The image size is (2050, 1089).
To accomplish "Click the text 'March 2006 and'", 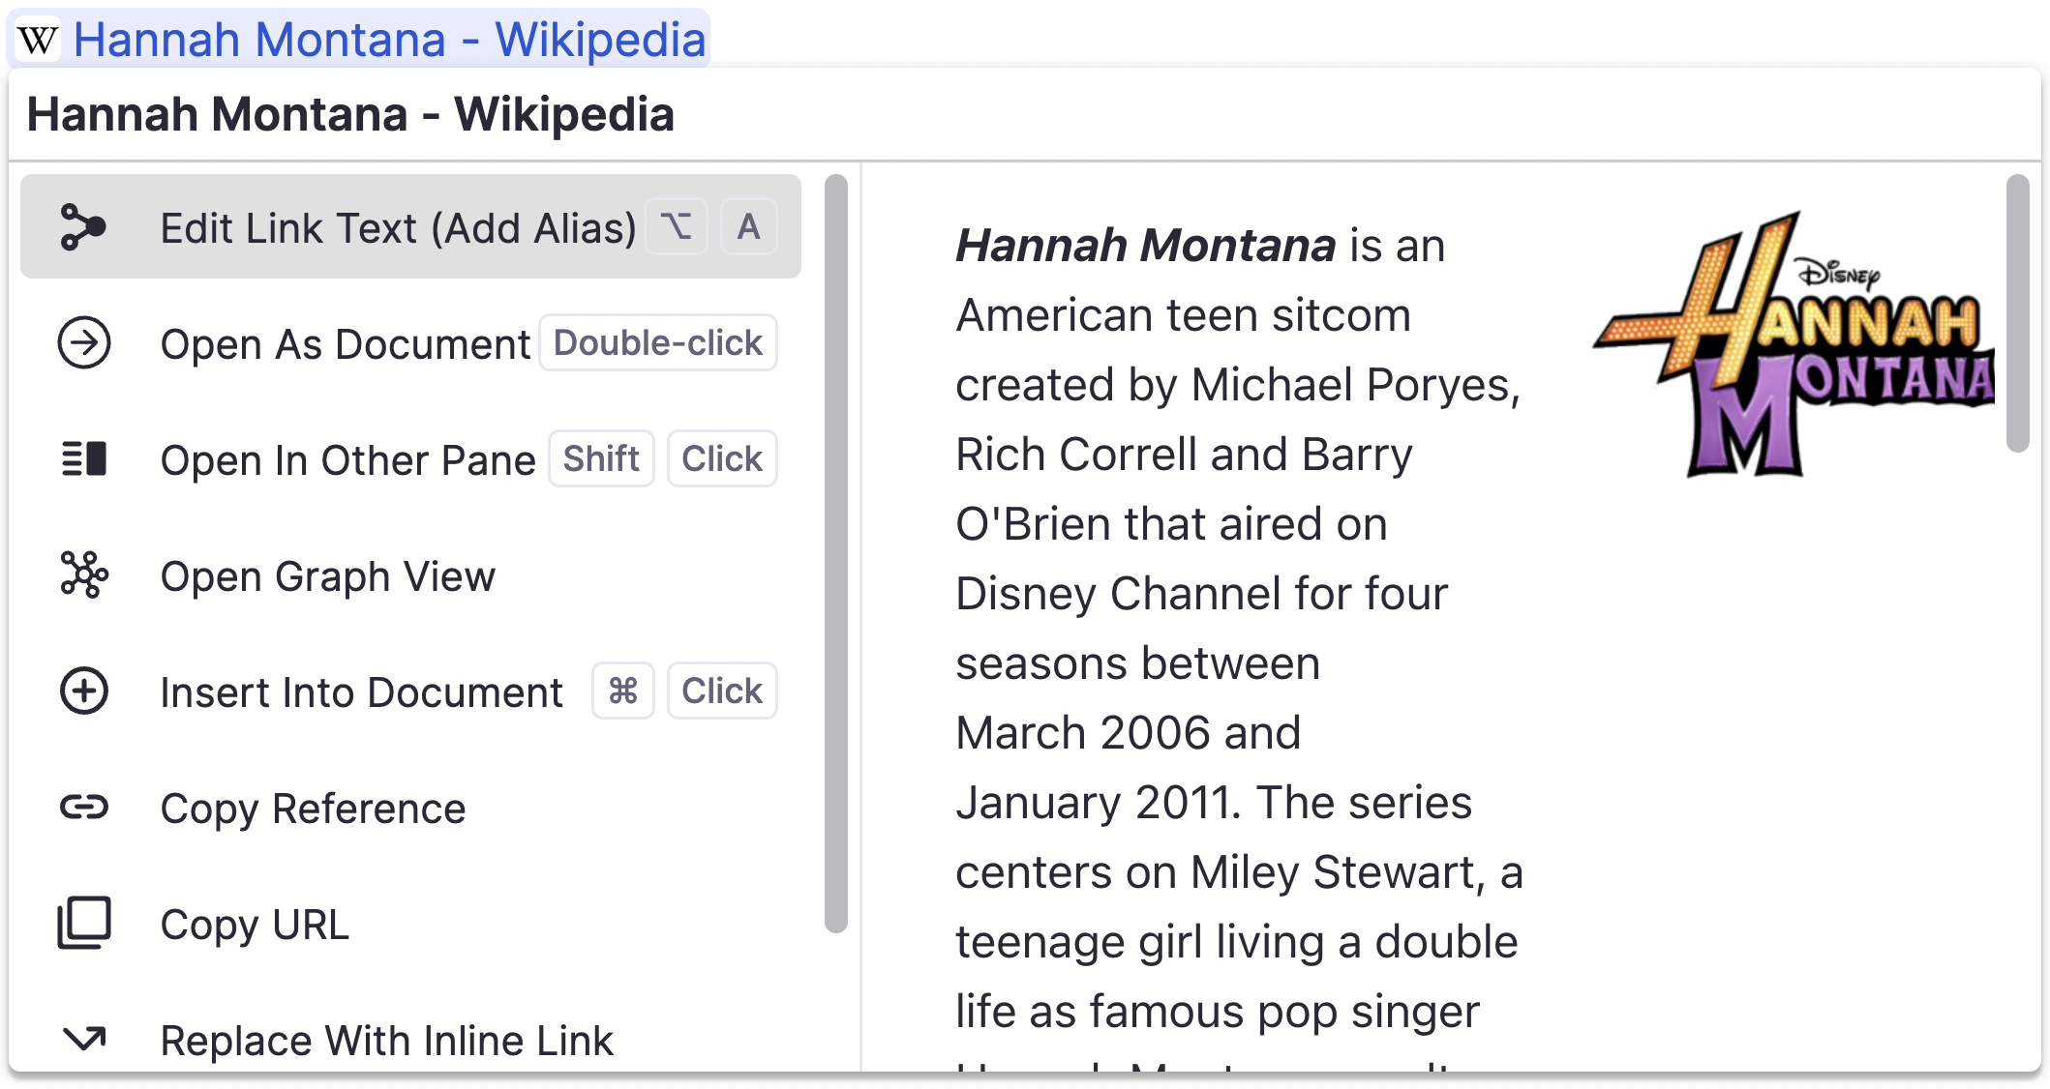I will [1129, 733].
